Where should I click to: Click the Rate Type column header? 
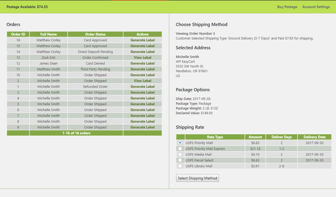coord(215,137)
